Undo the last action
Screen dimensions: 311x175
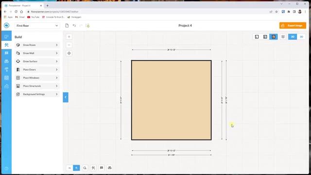(74, 26)
